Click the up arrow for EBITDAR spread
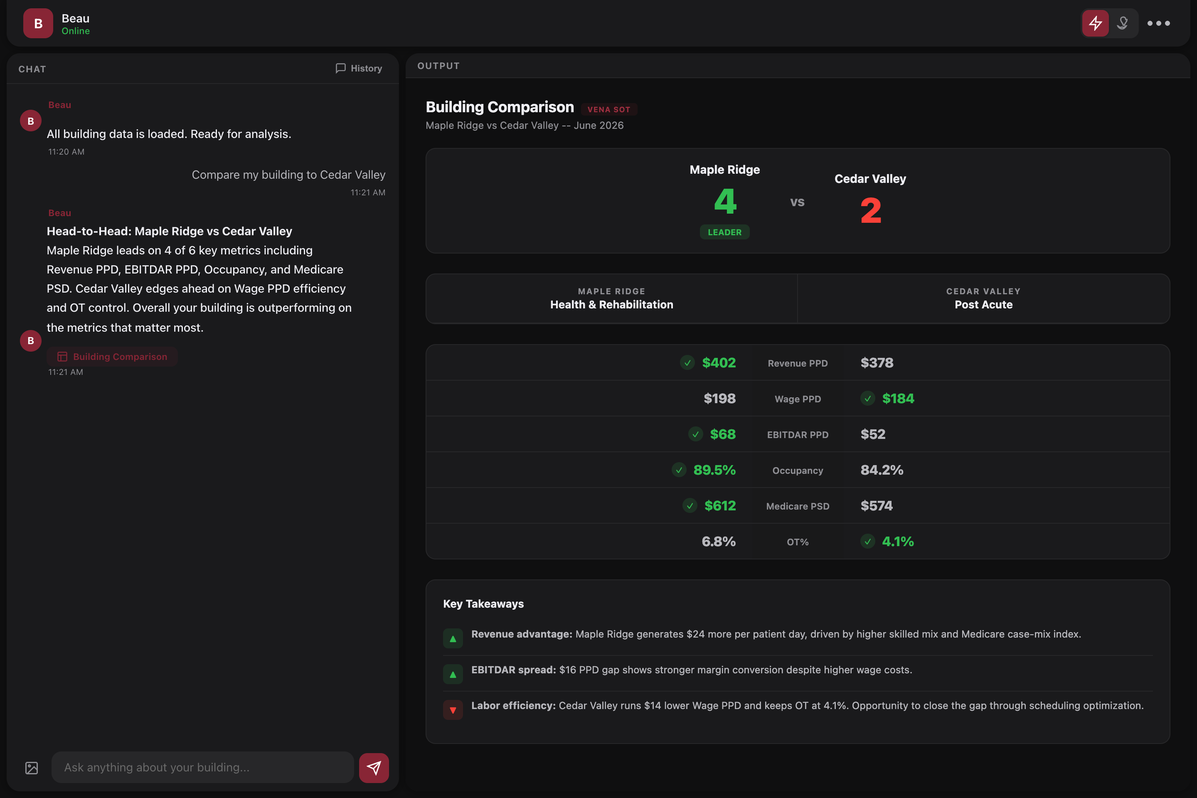 (453, 674)
